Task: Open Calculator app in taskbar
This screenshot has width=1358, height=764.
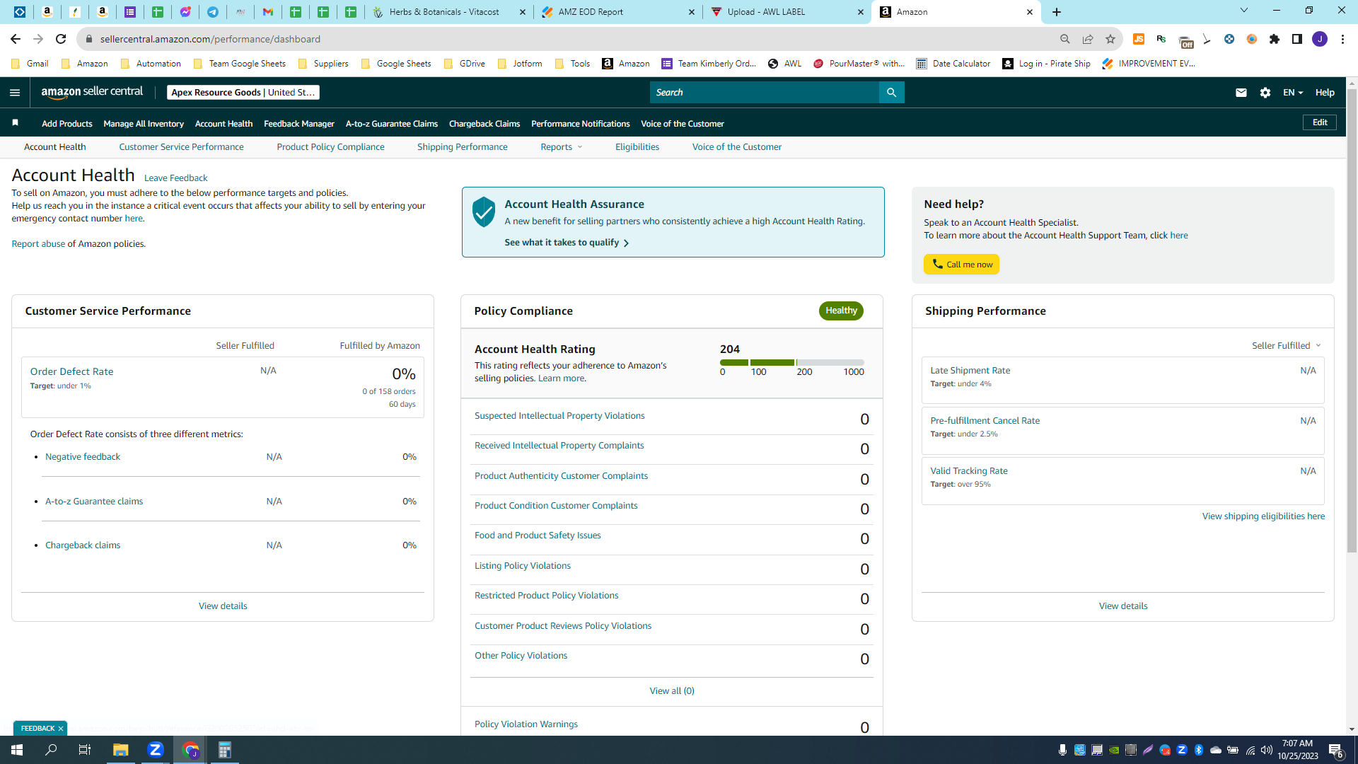Action: pyautogui.click(x=224, y=750)
